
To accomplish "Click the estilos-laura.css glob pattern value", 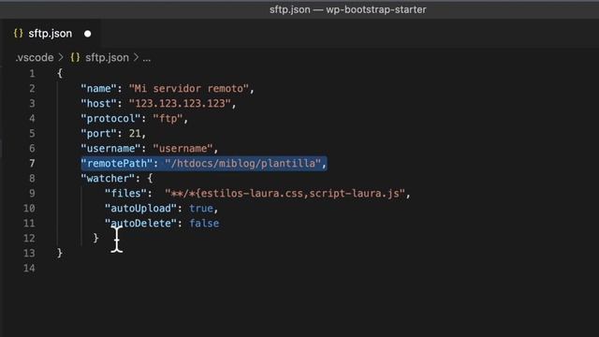I will tap(285, 194).
